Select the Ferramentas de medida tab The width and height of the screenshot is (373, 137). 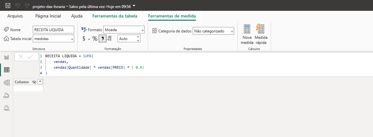172,16
